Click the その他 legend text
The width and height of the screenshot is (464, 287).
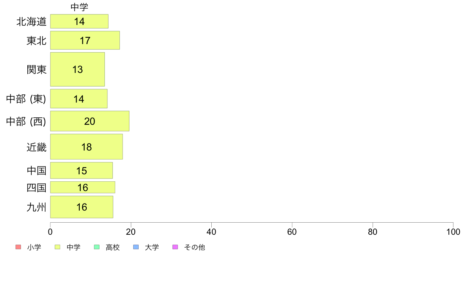tap(195, 247)
